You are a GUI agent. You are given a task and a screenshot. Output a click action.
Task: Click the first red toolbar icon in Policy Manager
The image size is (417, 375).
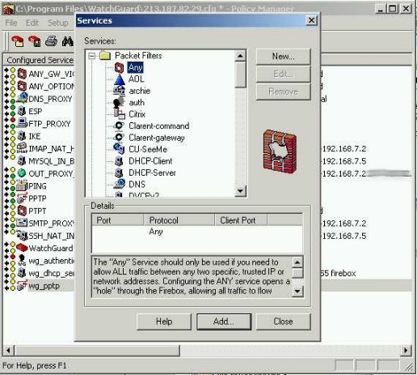click(x=18, y=41)
